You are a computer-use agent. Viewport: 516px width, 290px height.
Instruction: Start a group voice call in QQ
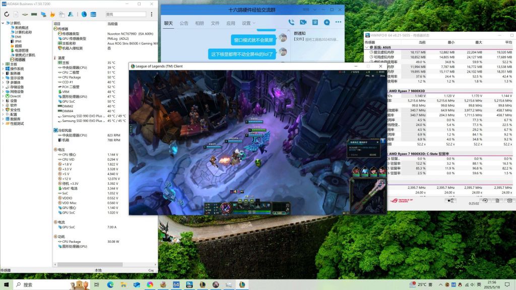click(291, 22)
